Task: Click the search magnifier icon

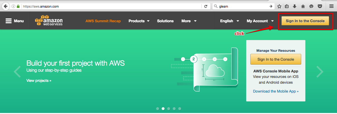Action: tap(216, 6)
